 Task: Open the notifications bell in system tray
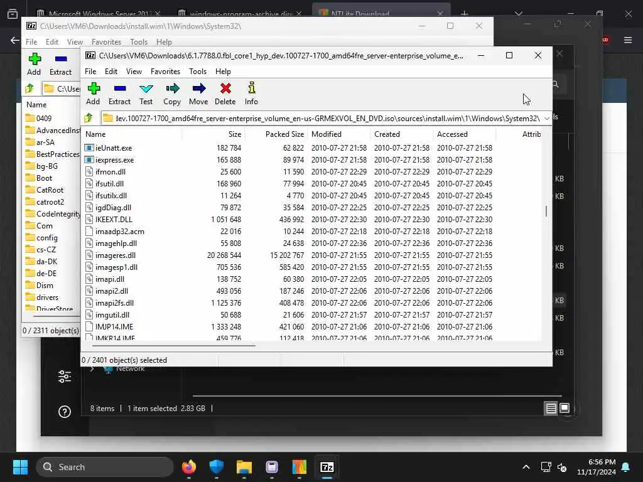[626, 467]
